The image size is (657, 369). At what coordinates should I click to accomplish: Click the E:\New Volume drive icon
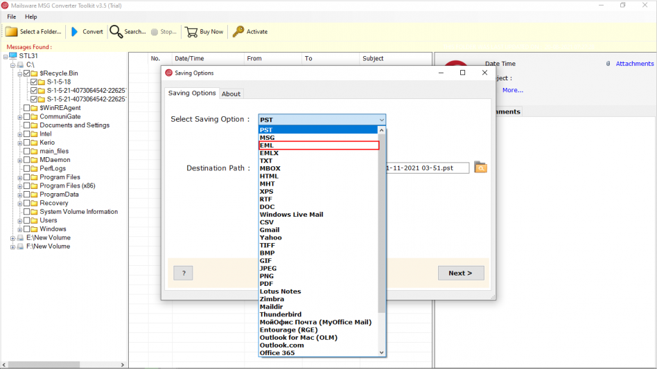click(20, 237)
